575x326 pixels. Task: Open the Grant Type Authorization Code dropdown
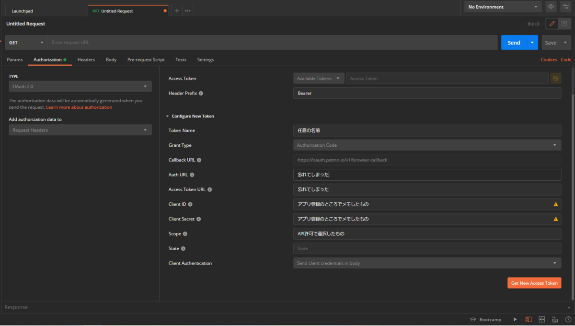427,145
